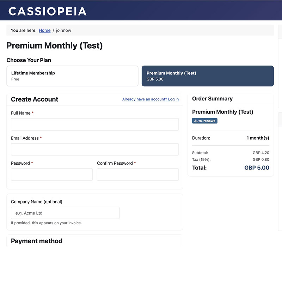Click the Full Name field label
Image resolution: width=282 pixels, height=282 pixels.
21,113
